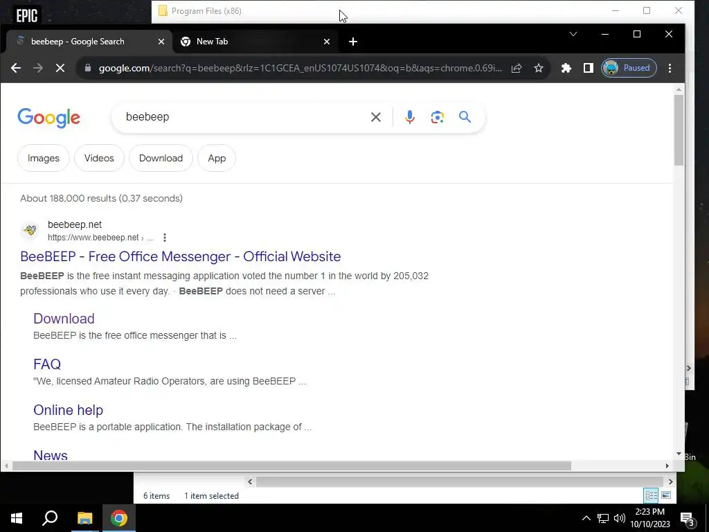This screenshot has width=709, height=532.
Task: View site information via the lock icon
Action: 88,68
